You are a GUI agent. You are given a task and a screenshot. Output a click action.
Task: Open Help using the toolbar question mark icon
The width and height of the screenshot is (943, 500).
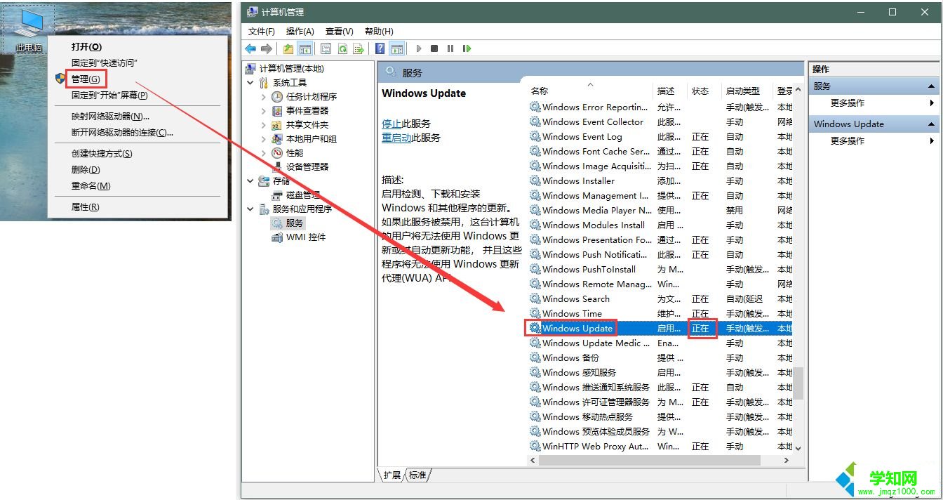click(x=379, y=48)
